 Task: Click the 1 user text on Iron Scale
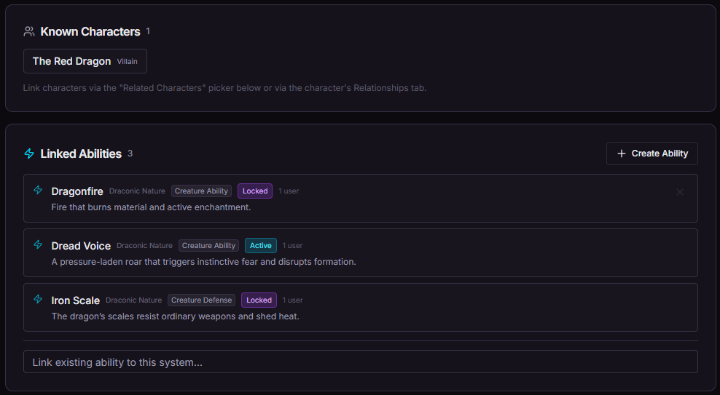292,300
